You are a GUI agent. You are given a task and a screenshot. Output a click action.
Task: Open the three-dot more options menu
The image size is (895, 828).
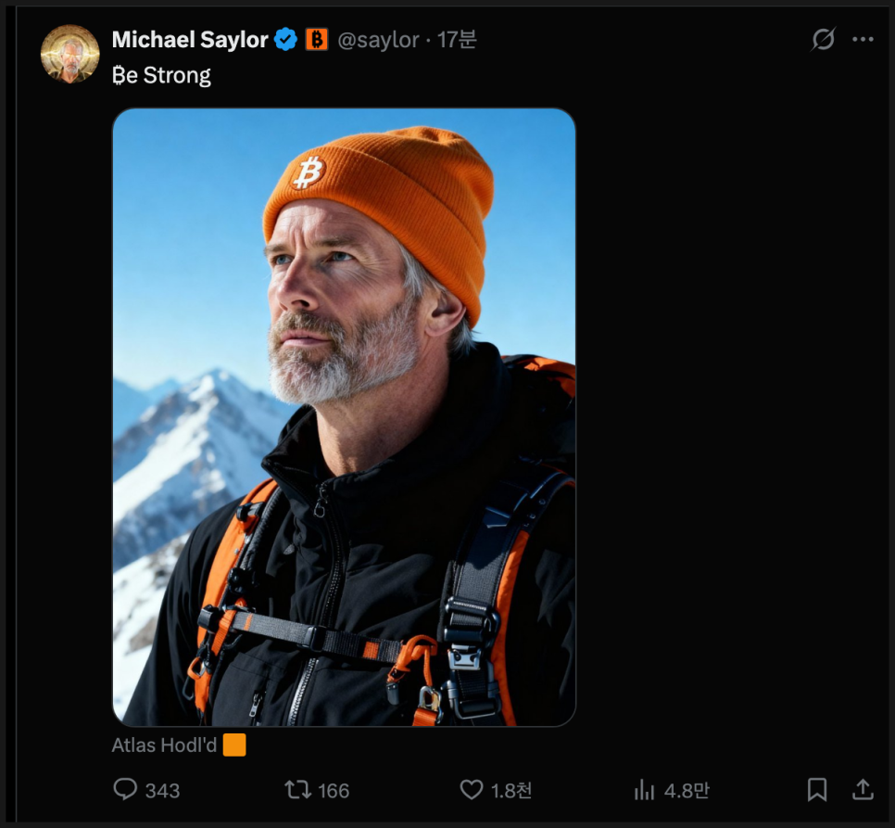(x=863, y=40)
